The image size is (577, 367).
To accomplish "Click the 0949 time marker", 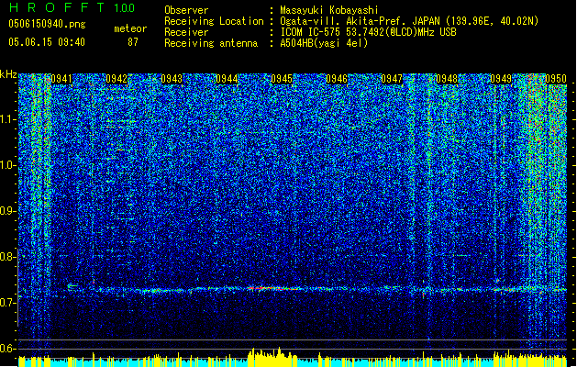I will point(501,79).
